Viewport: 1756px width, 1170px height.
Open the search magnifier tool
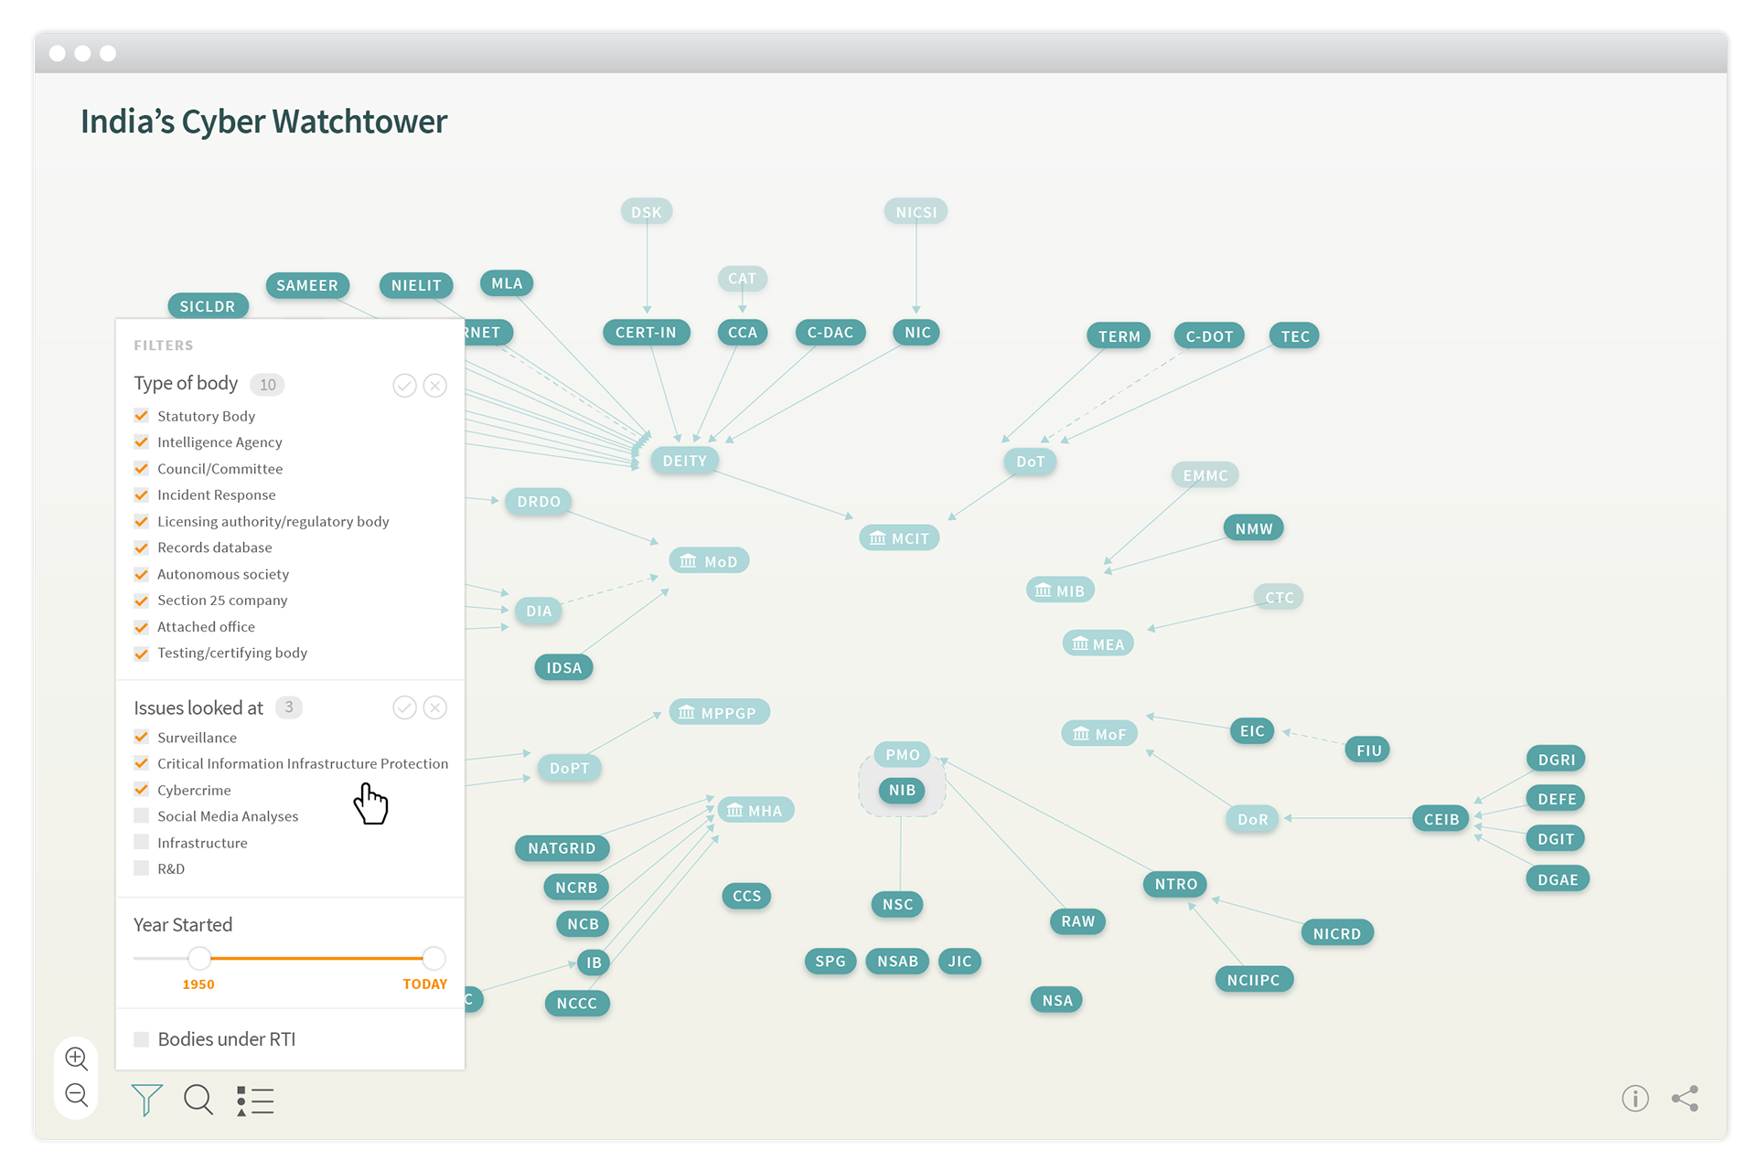(x=198, y=1100)
